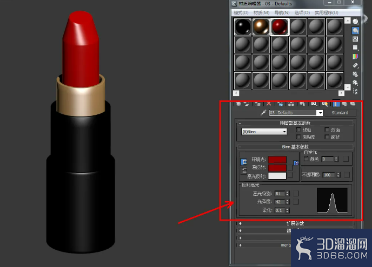This screenshot has height=267, width=372.
Task: Expand the mental ray rollout plus sign
Action: pos(240,245)
